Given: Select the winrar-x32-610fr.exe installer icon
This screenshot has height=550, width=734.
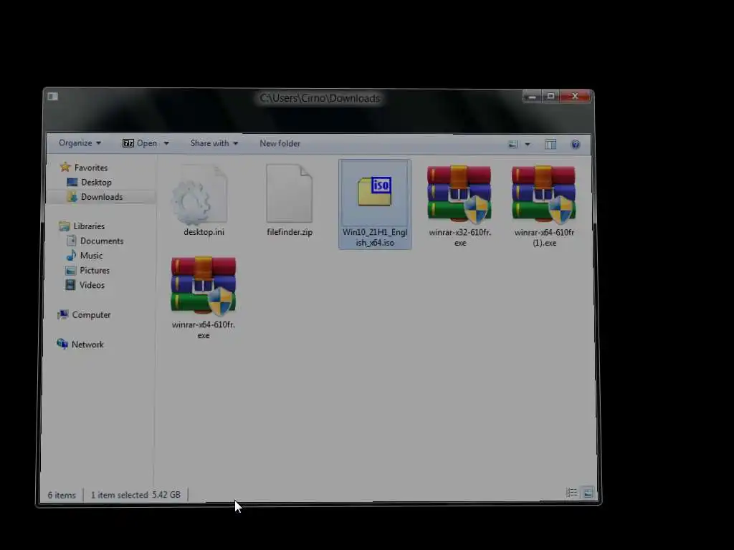Looking at the screenshot, I should click(459, 194).
